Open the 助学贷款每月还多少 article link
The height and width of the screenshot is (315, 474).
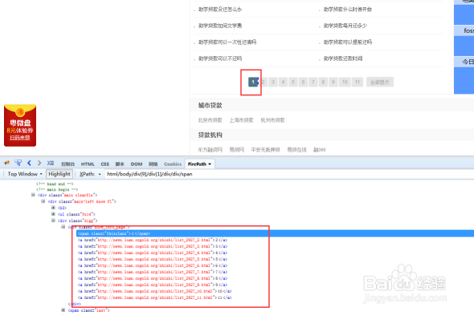[x=345, y=26]
